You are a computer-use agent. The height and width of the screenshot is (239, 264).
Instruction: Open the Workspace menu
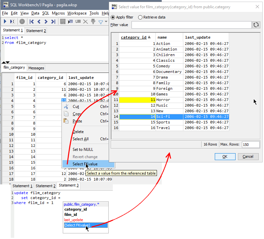pyautogui.click(x=77, y=13)
